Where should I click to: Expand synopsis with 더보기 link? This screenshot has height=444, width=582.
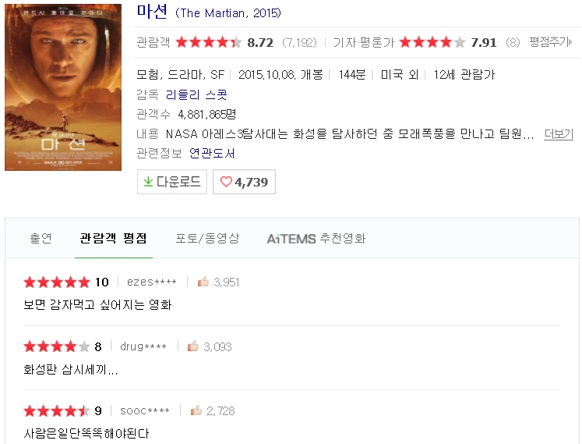coord(558,133)
